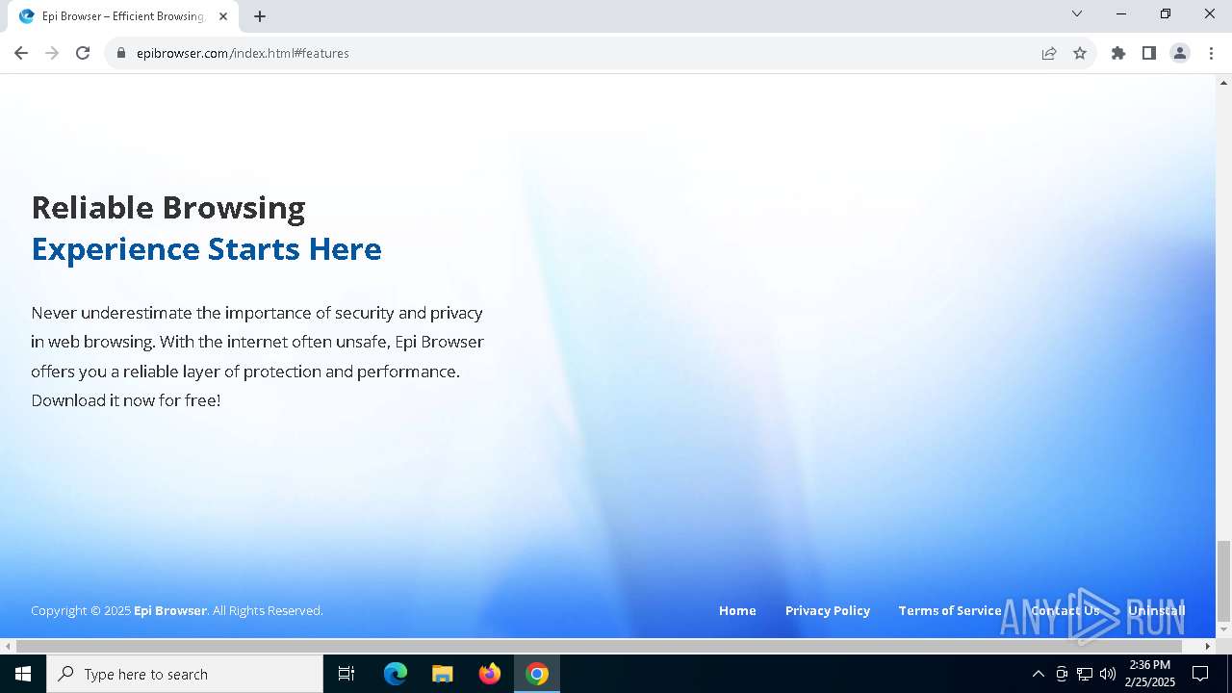The height and width of the screenshot is (693, 1232).
Task: Launch Microsoft Edge from taskbar
Action: coord(396,674)
